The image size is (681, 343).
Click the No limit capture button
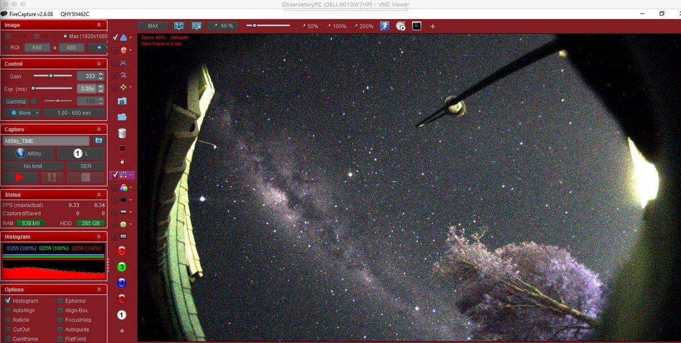(33, 166)
